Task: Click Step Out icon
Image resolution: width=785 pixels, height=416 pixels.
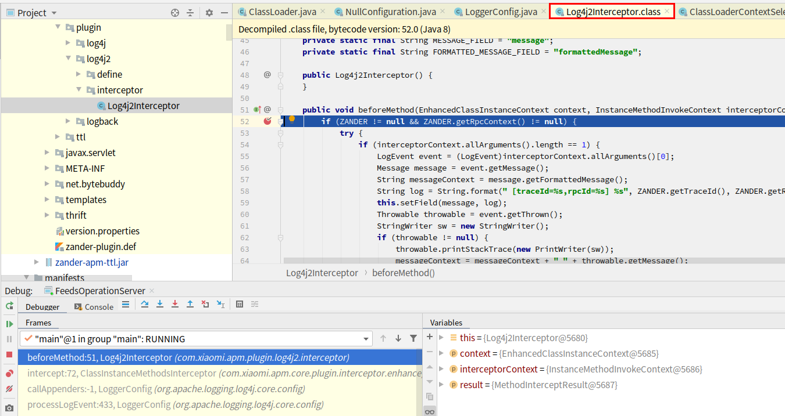Action: coord(190,304)
